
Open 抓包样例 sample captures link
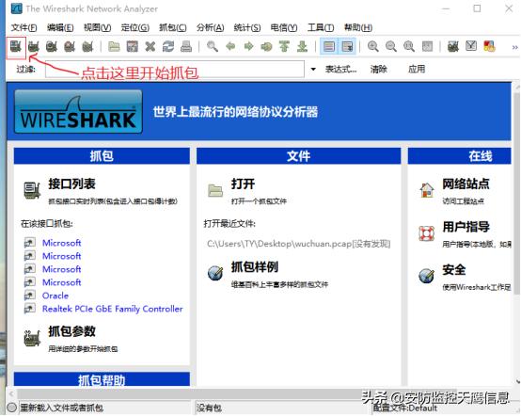255,266
